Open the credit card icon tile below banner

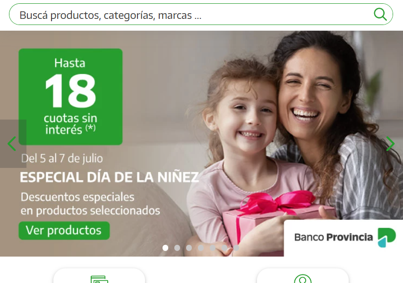[99, 276]
